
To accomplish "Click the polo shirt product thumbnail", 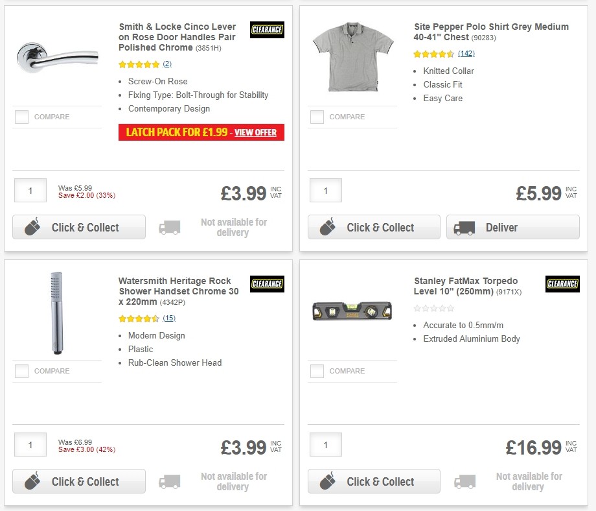I will 352,56.
